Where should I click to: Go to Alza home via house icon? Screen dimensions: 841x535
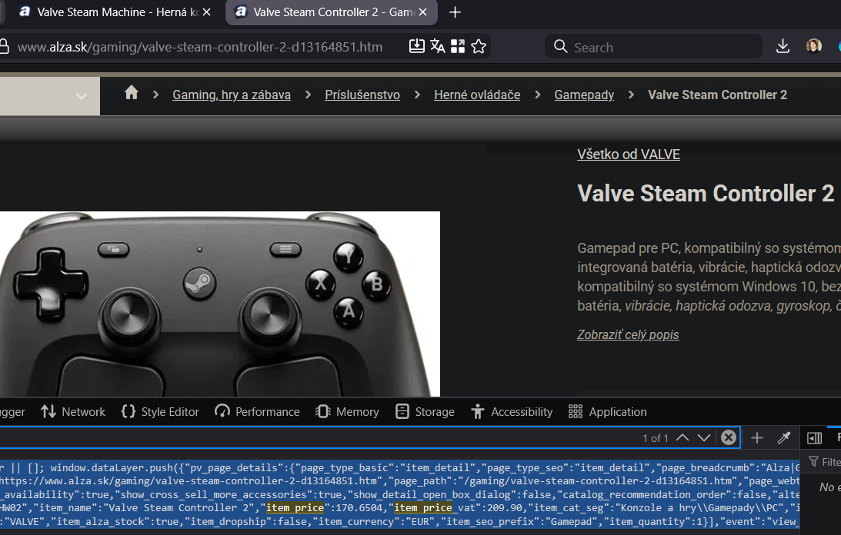(x=132, y=93)
